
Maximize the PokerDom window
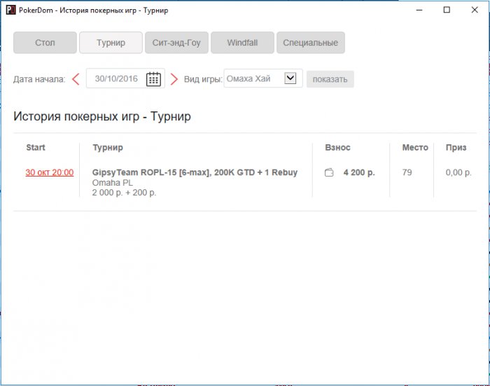coord(447,10)
